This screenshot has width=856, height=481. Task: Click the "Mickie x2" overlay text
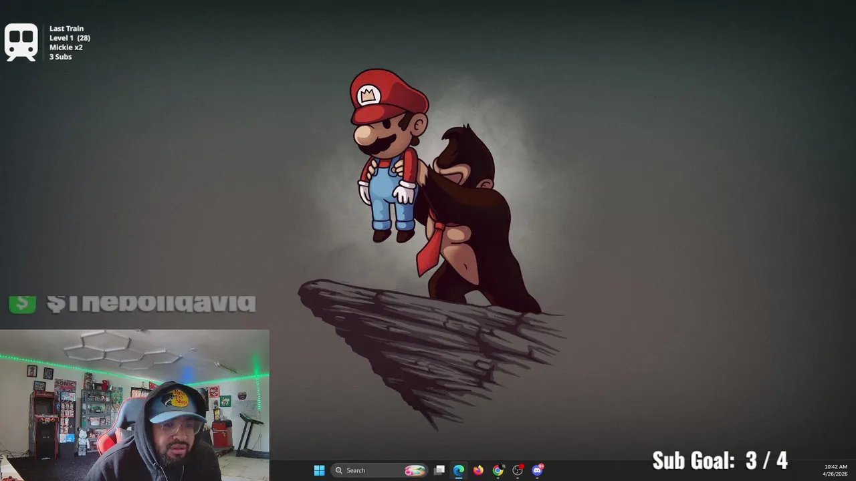tap(66, 47)
